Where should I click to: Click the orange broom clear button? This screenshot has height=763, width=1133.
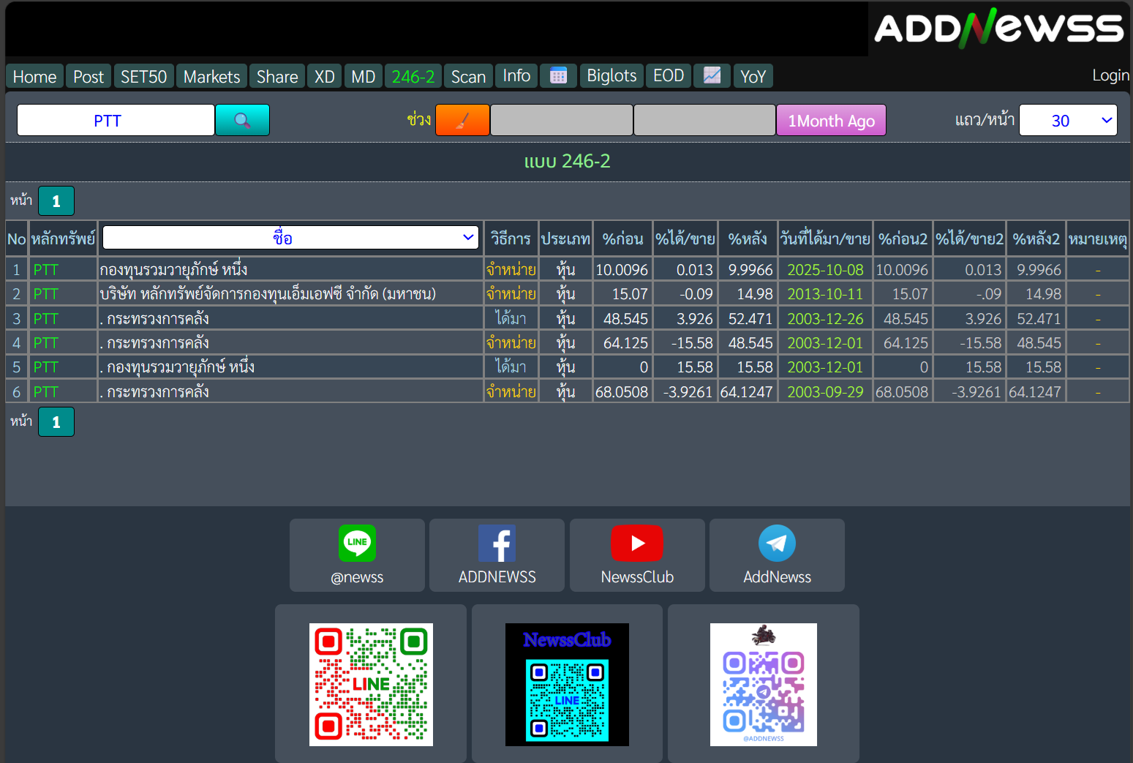tap(462, 120)
